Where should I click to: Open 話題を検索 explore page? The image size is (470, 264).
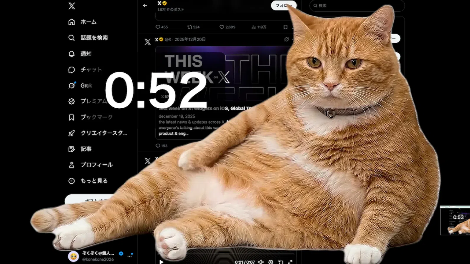[88, 38]
